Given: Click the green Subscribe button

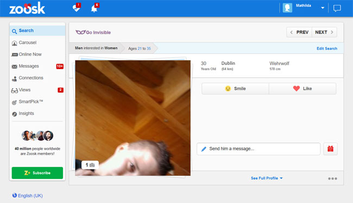Looking at the screenshot, I should 37,173.
